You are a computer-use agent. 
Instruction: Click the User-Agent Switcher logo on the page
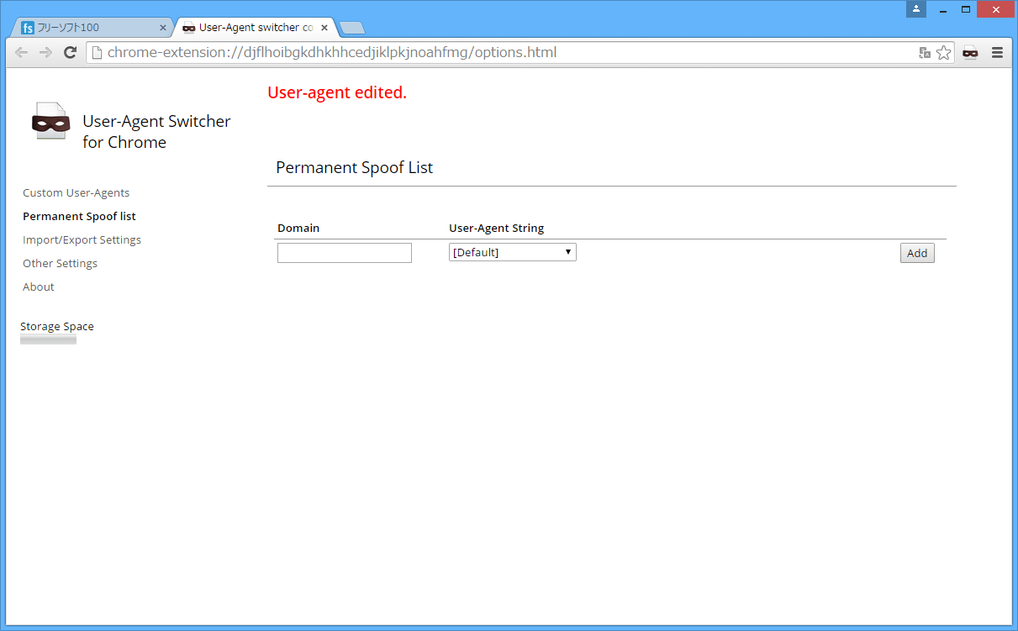click(50, 122)
